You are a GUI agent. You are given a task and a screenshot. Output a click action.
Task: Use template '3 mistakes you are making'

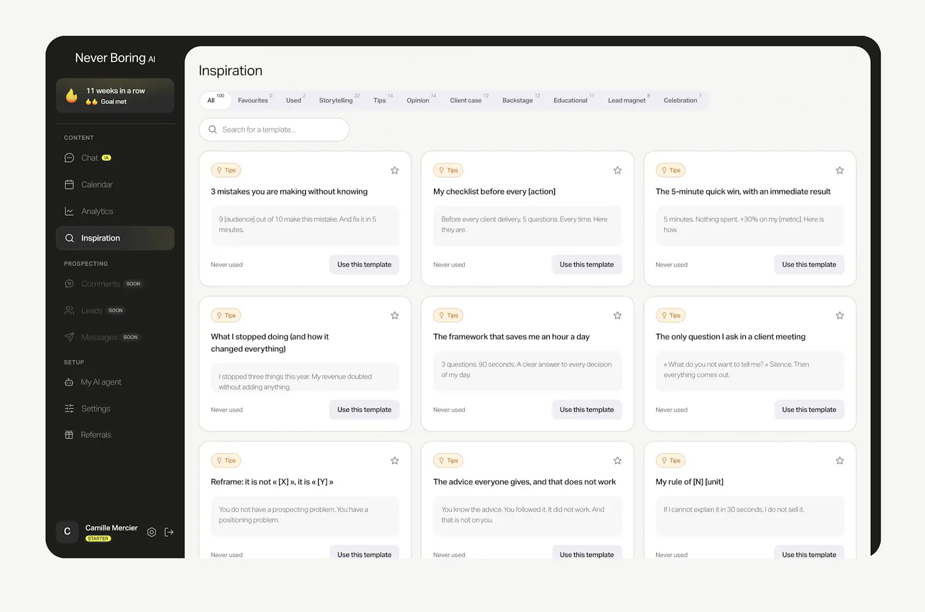click(x=364, y=264)
